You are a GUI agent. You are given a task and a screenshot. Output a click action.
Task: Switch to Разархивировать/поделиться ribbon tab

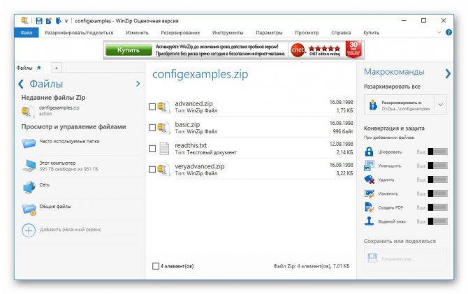click(79, 33)
